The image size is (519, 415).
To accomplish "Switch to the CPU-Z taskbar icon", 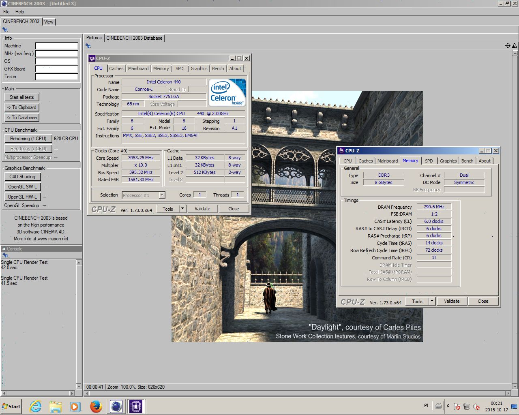I will coord(136,406).
